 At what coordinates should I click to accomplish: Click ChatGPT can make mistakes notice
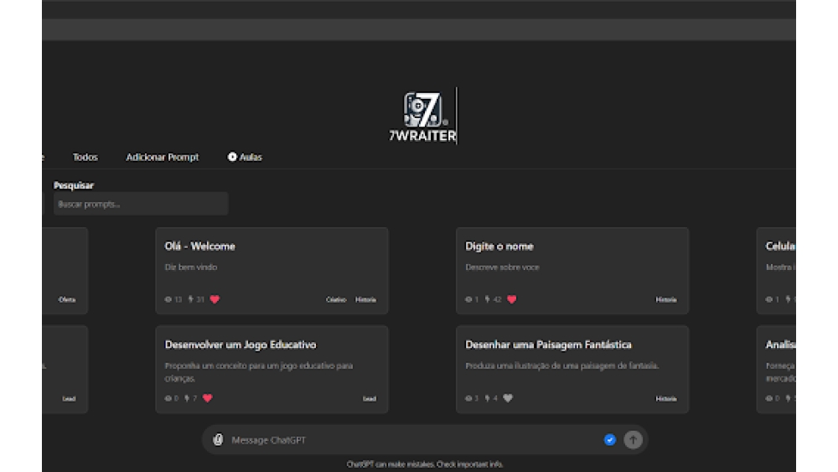[x=425, y=464]
